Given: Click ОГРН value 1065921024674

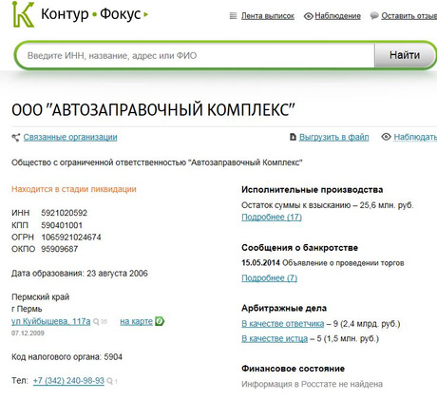Looking at the screenshot, I should coord(71,238).
